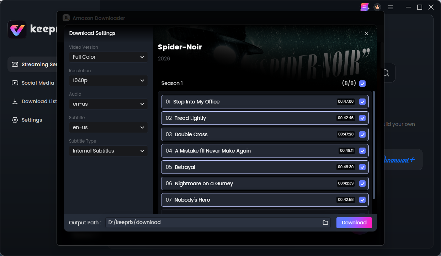Click the Download Settings heading
Image resolution: width=441 pixels, height=256 pixels.
[92, 33]
